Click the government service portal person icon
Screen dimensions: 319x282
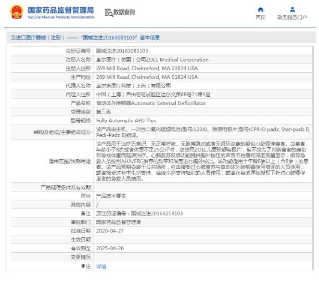pyautogui.click(x=292, y=9)
